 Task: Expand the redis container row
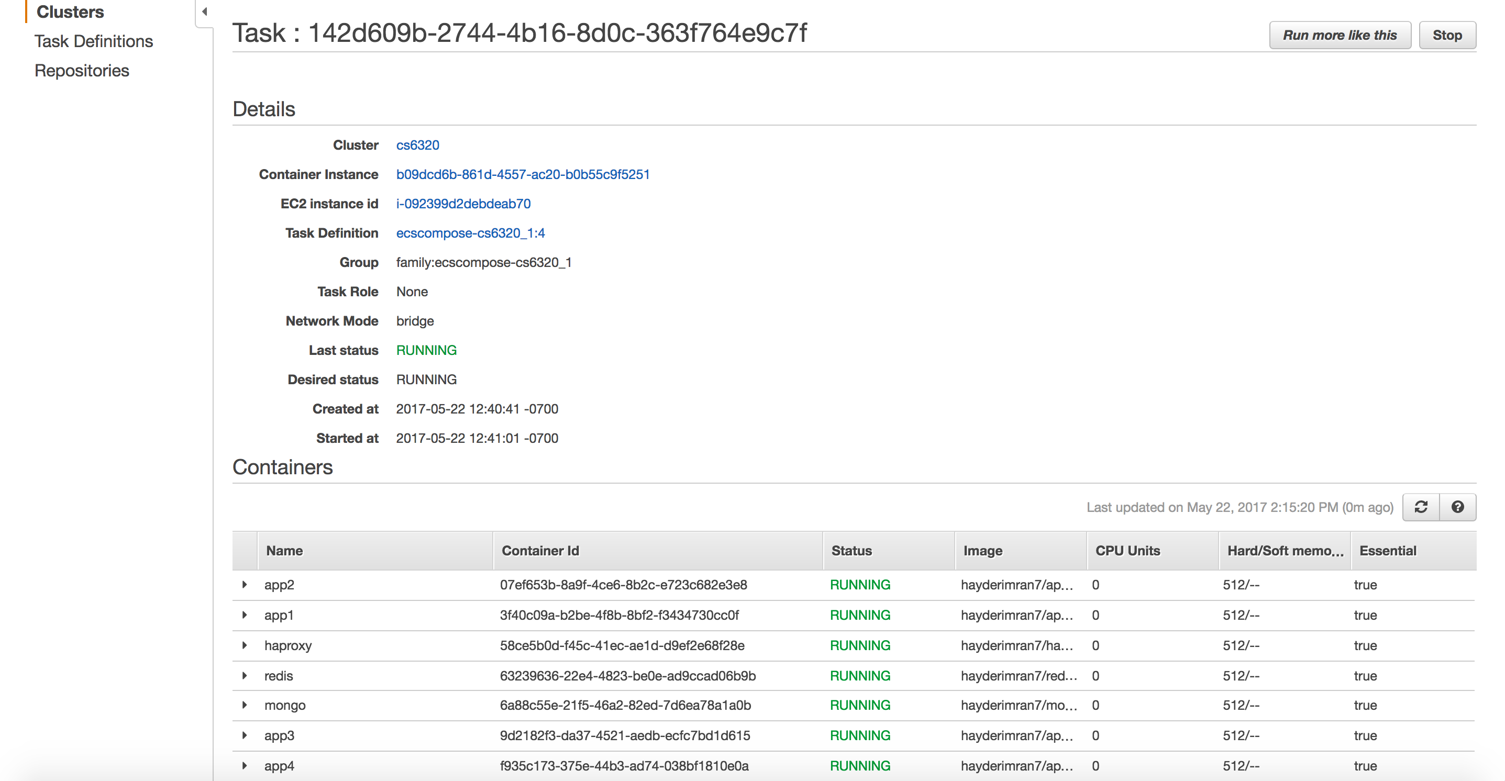pos(245,675)
